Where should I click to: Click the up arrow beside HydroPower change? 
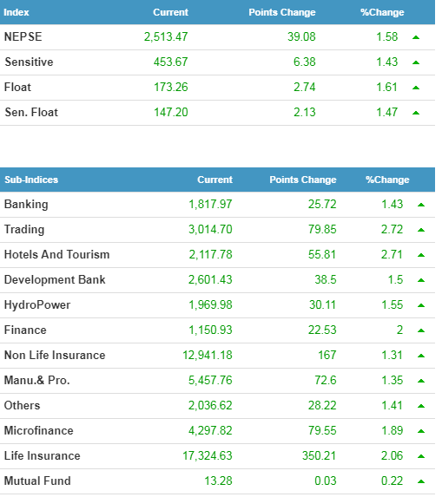pyautogui.click(x=421, y=305)
